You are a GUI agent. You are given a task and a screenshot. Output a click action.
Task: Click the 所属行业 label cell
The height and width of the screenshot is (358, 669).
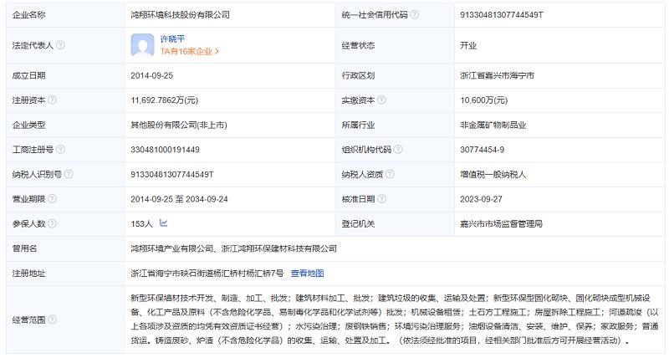(395, 125)
